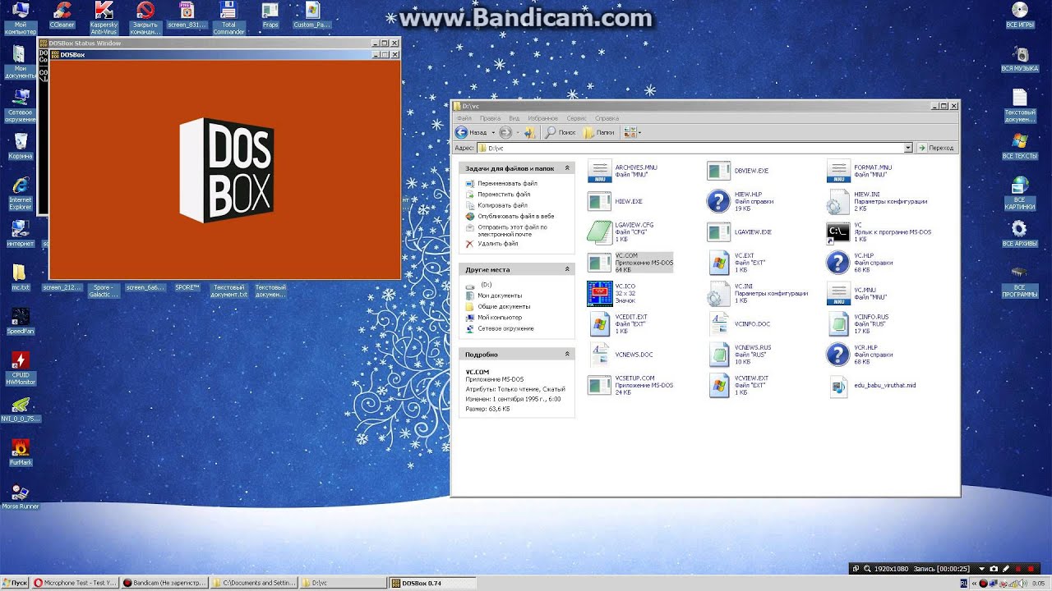The height and width of the screenshot is (591, 1052).
Task: Open the Вид menu in Explorer
Action: 514,118
